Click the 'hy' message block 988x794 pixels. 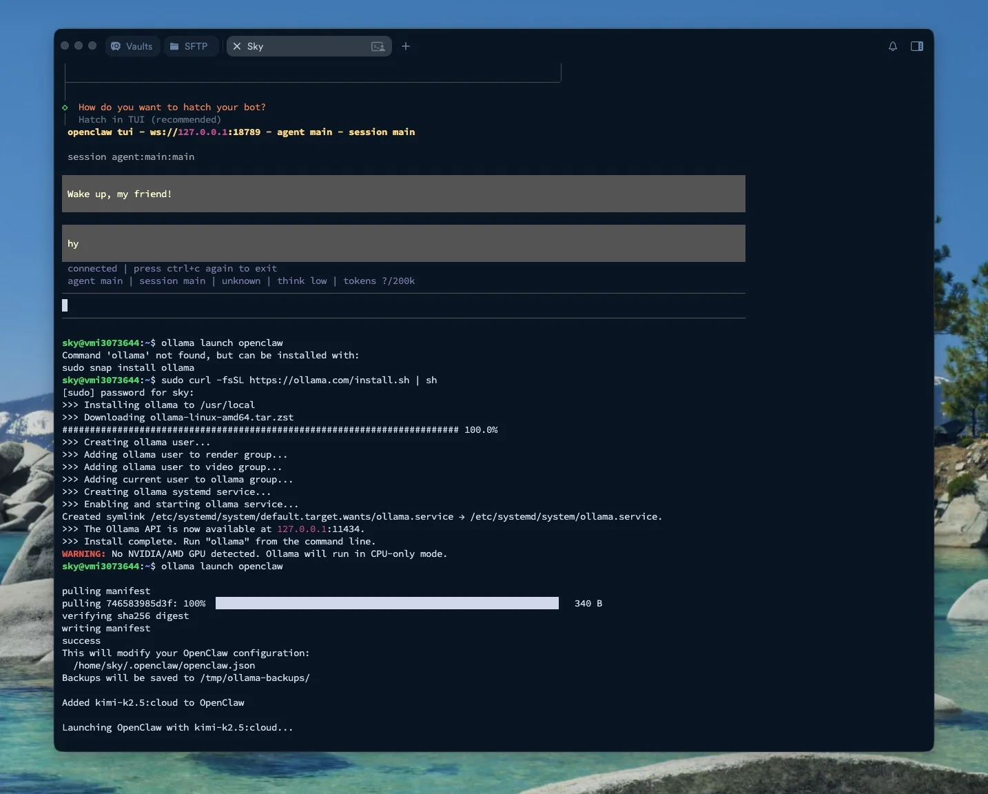pyautogui.click(x=404, y=243)
